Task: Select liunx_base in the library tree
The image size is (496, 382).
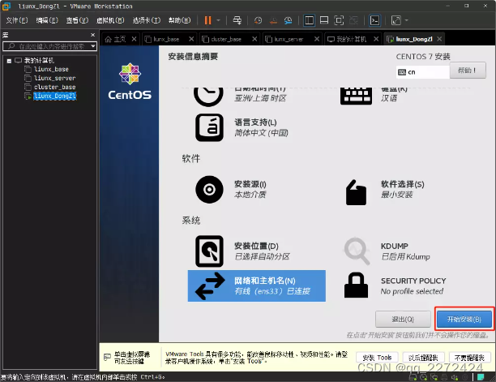Action: click(51, 69)
